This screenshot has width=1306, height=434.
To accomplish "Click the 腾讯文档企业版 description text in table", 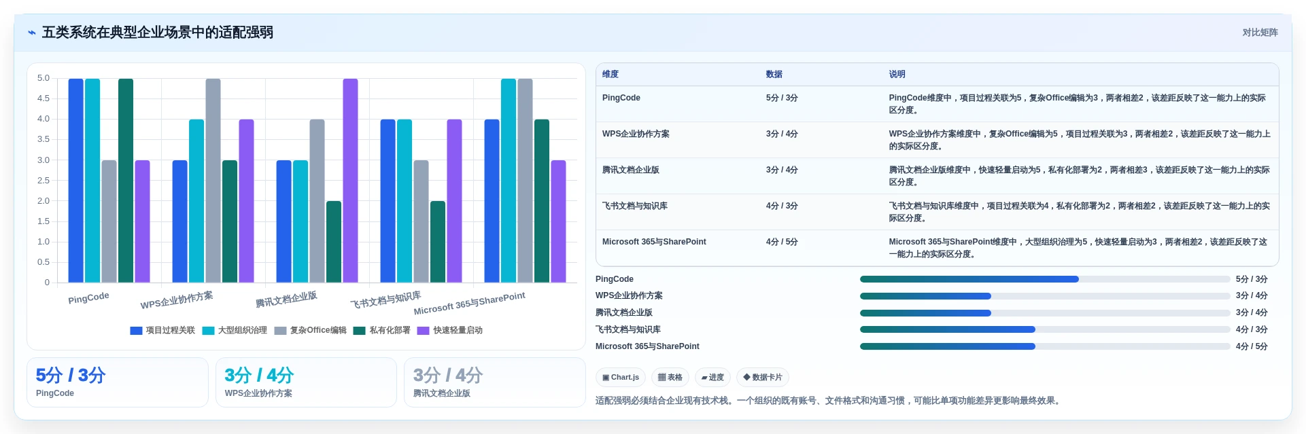I will click(1080, 177).
